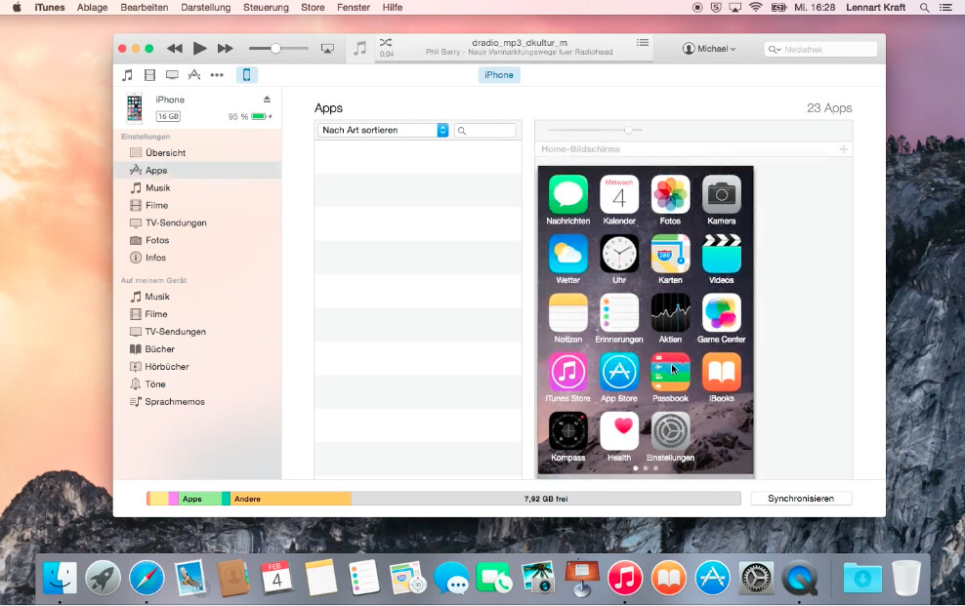
Task: Switch to the iPhone tab
Action: [498, 74]
